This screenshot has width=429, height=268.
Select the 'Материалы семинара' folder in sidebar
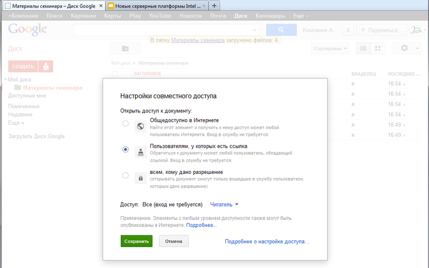[x=53, y=88]
